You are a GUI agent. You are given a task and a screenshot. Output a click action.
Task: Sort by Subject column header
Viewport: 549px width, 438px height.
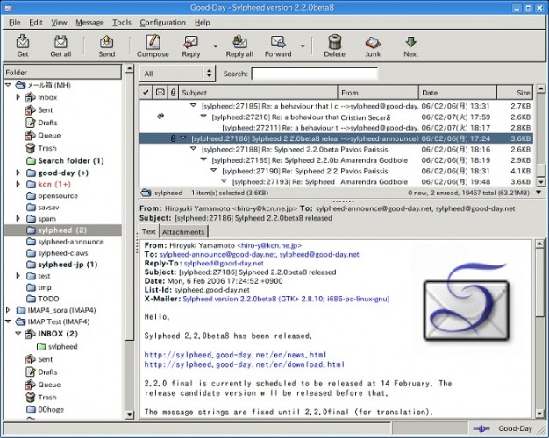tap(259, 92)
